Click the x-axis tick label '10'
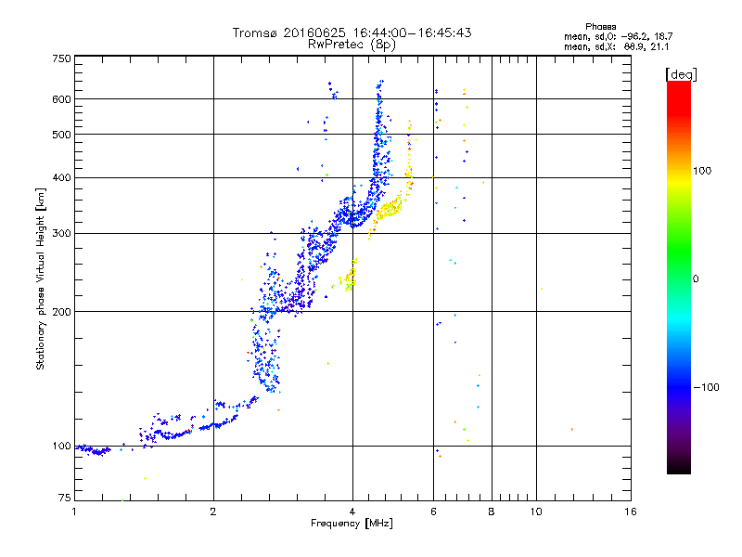742x557 pixels. pyautogui.click(x=536, y=512)
